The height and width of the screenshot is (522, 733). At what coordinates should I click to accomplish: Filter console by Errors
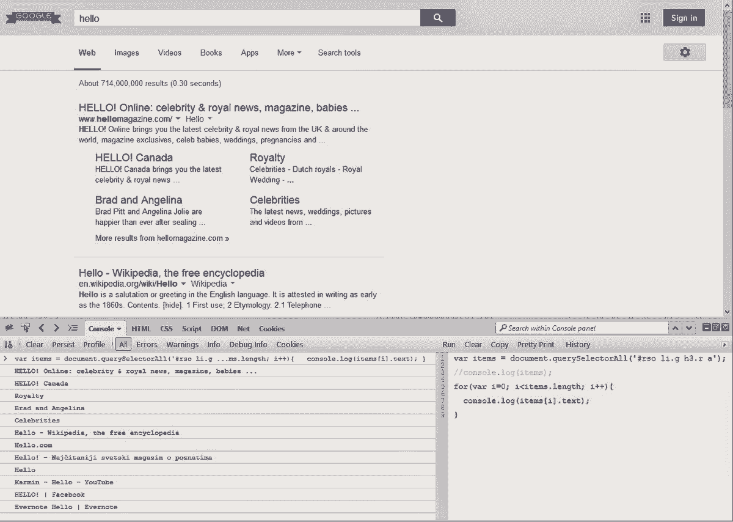[147, 344]
